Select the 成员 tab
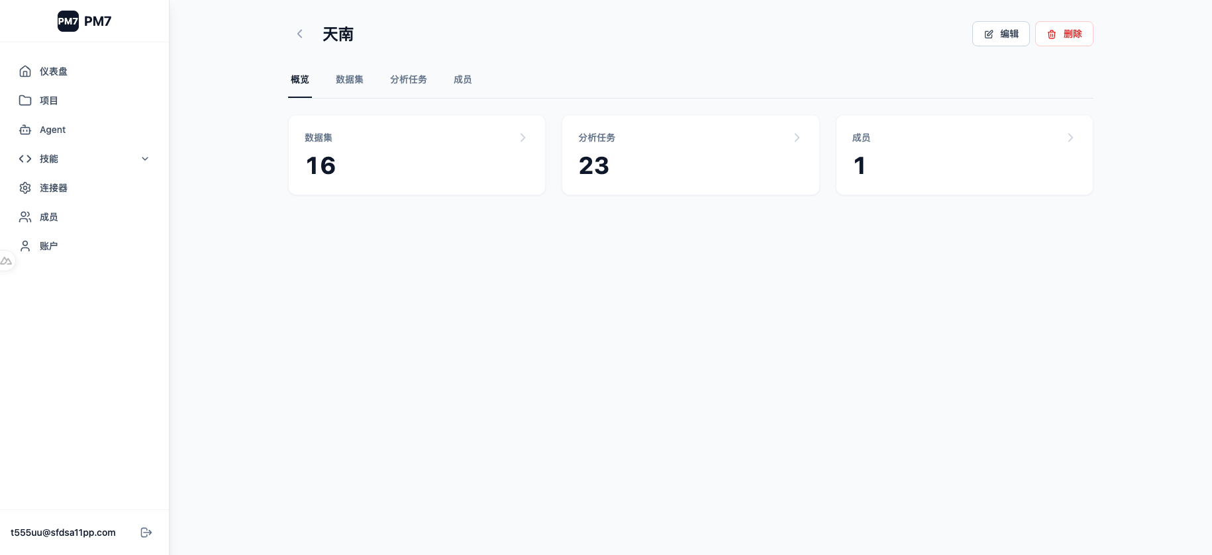 (463, 79)
